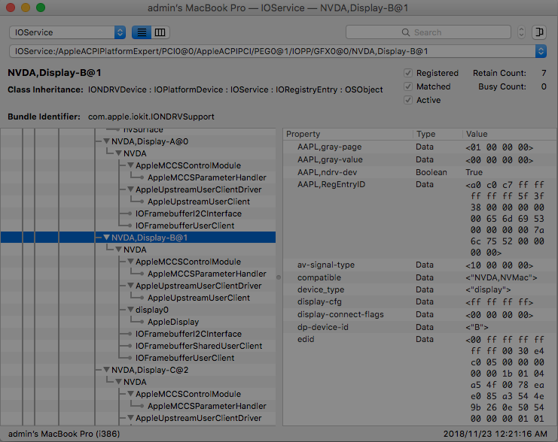
Task: Collapse the NVDA,Display-B@1 node
Action: pyautogui.click(x=106, y=238)
